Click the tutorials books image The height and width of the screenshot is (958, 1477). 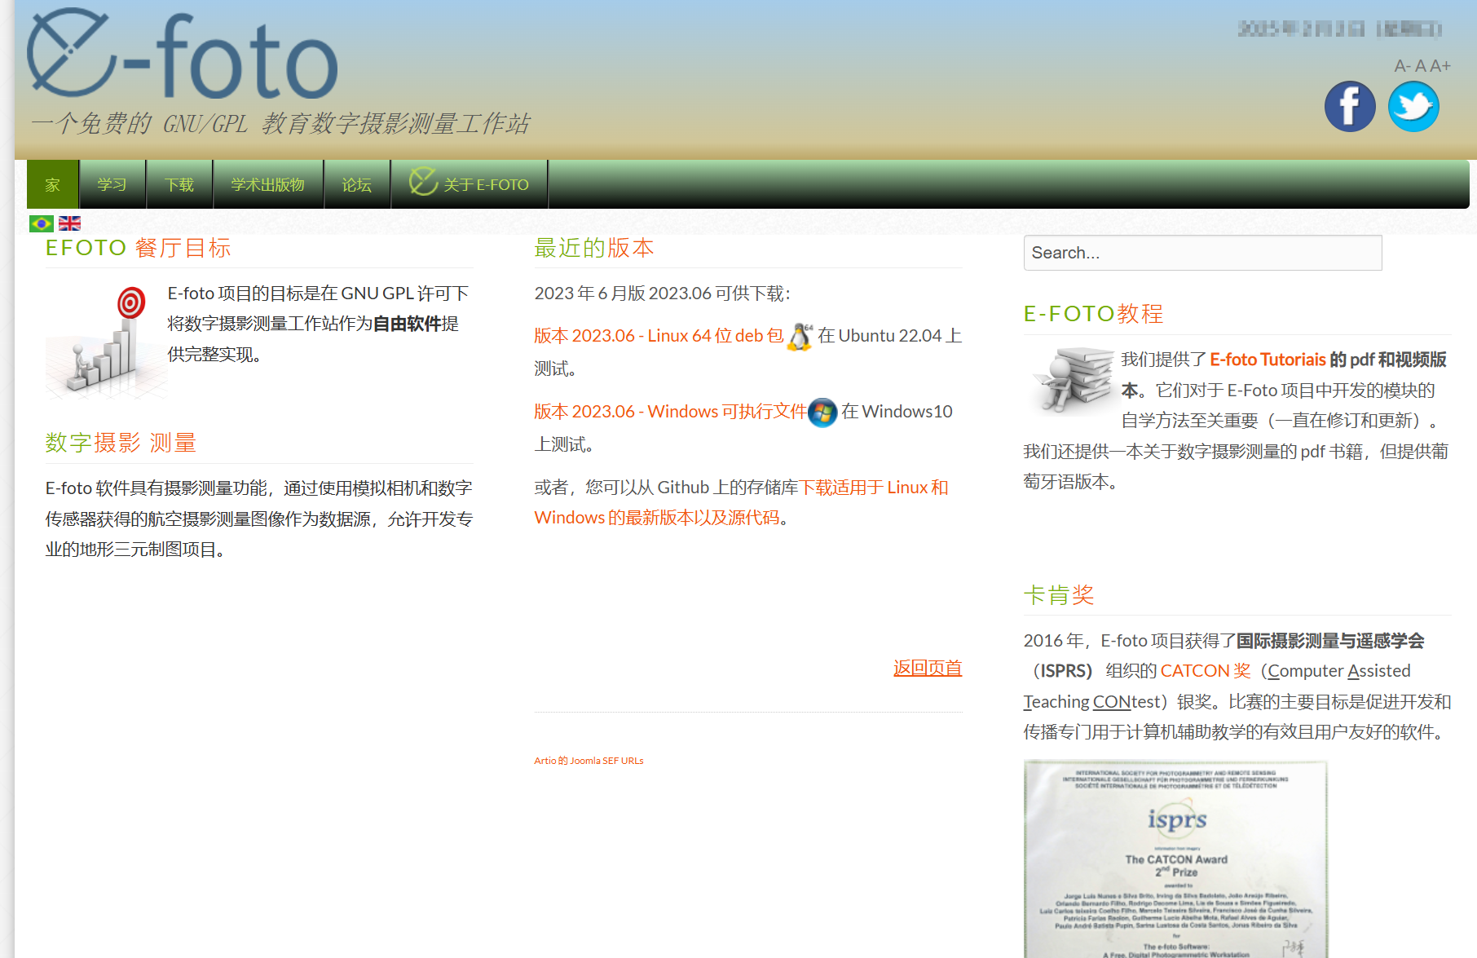[x=1071, y=380]
